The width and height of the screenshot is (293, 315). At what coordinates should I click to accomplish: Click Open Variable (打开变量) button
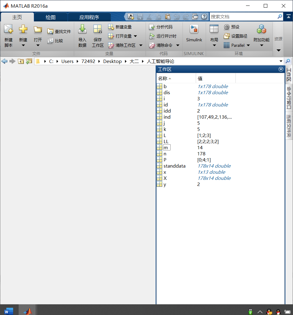coord(120,36)
